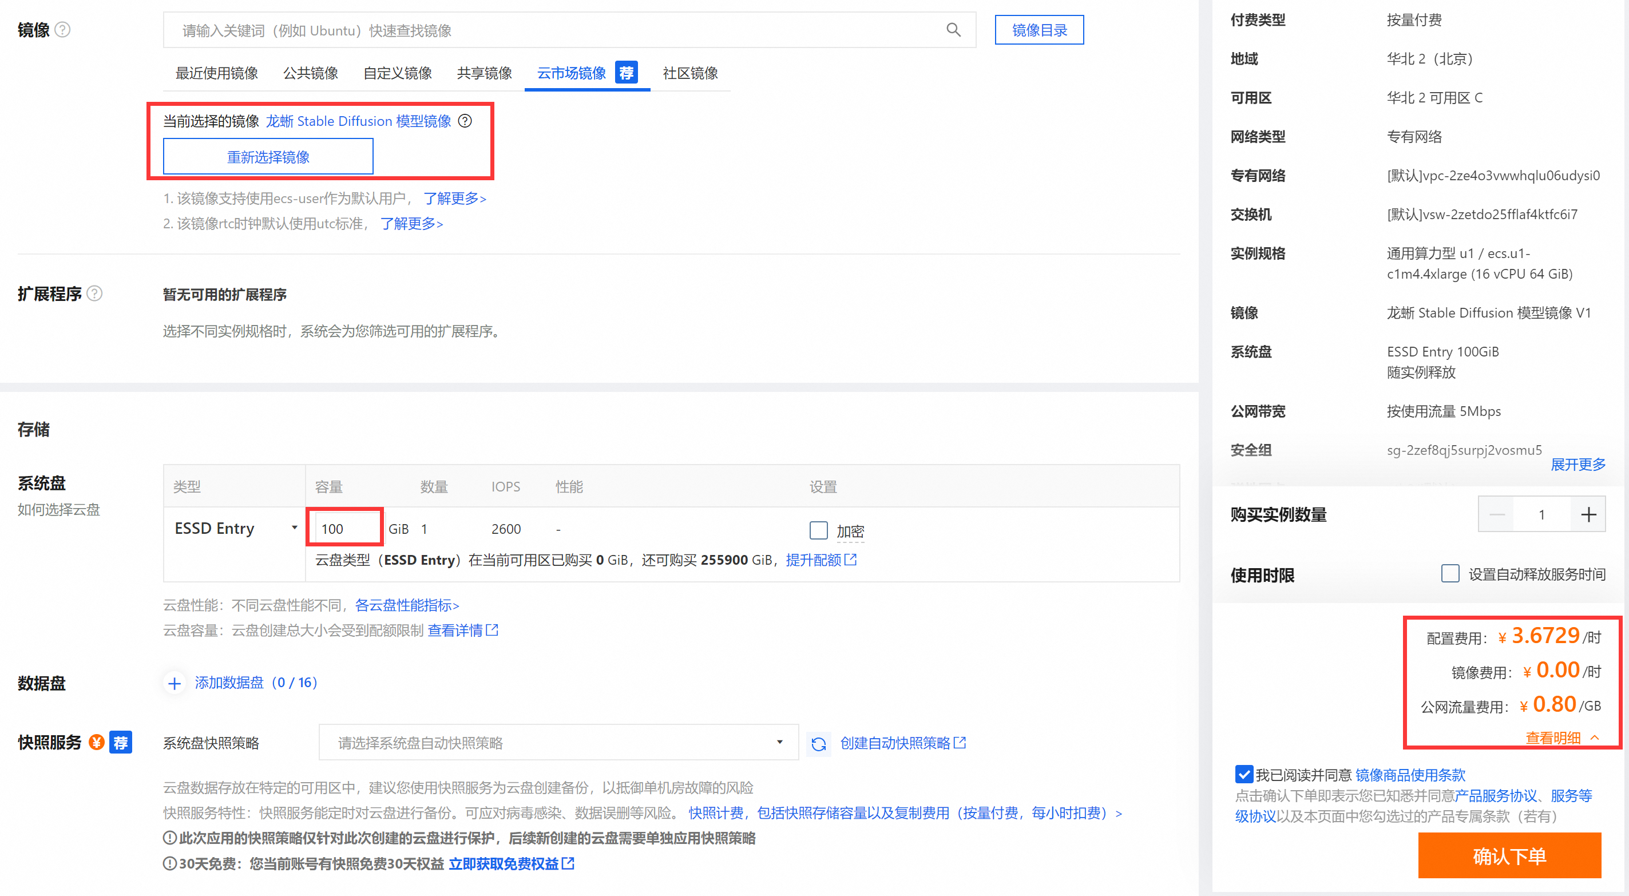
Task: Click the system disk capacity input field
Action: click(344, 528)
